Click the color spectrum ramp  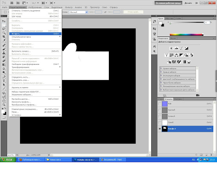[x=186, y=35]
